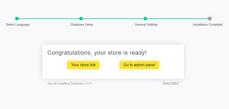Click the gray Installation Complete step dot

210,18
